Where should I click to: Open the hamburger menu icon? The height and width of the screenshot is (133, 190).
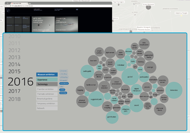[x=77, y=10]
